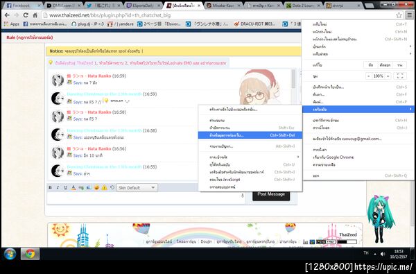Click the URL address bar

tap(218, 15)
